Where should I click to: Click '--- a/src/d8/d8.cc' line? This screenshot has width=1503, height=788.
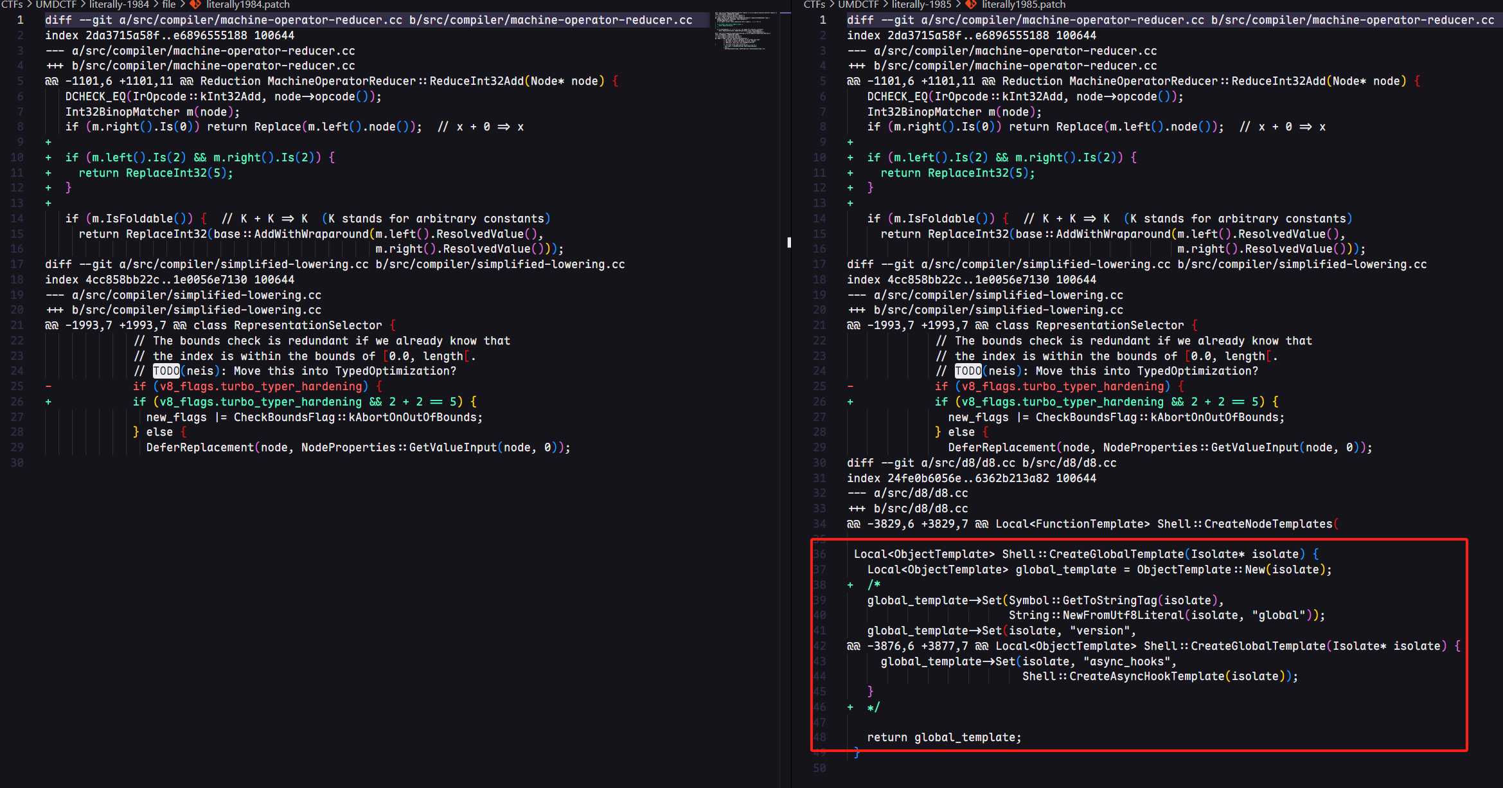(x=908, y=493)
